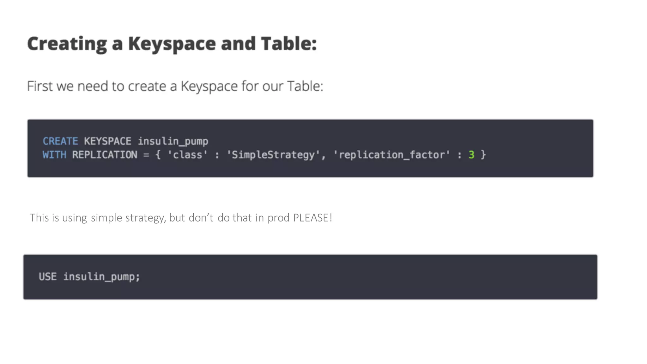This screenshot has width=647, height=364.
Task: Click the 'First we need to create' sentence
Action: coord(175,86)
